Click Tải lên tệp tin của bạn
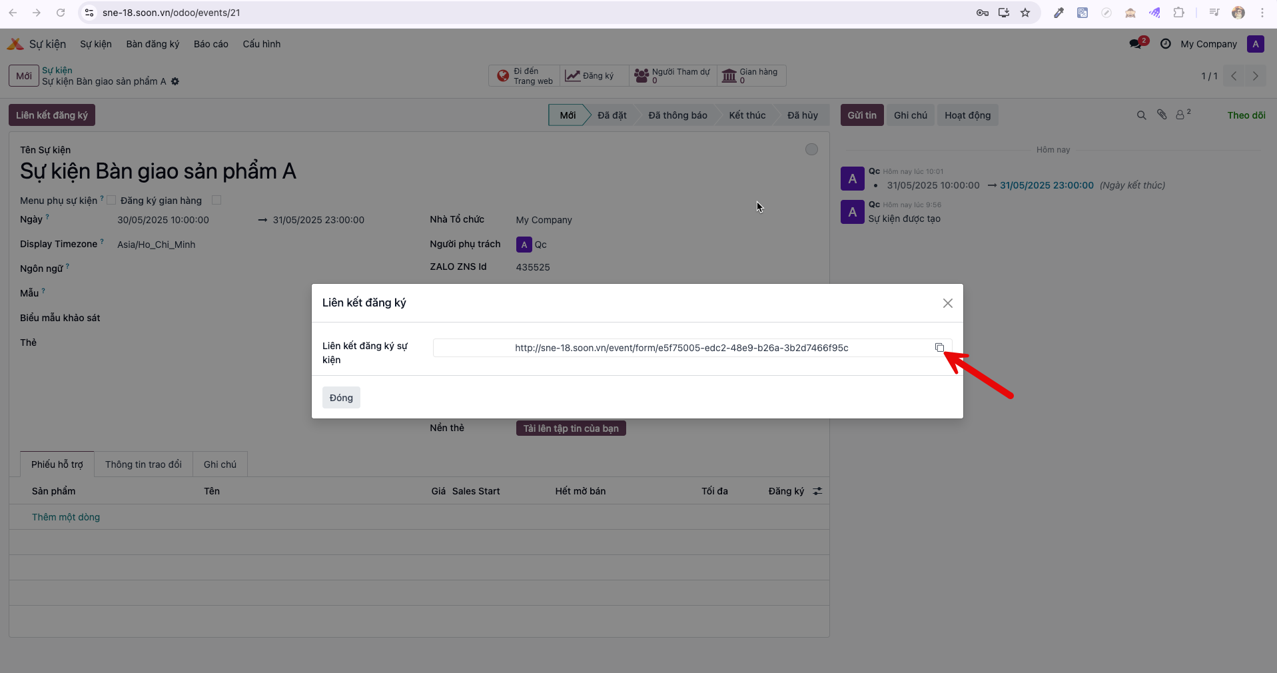The height and width of the screenshot is (673, 1277). [571, 428]
